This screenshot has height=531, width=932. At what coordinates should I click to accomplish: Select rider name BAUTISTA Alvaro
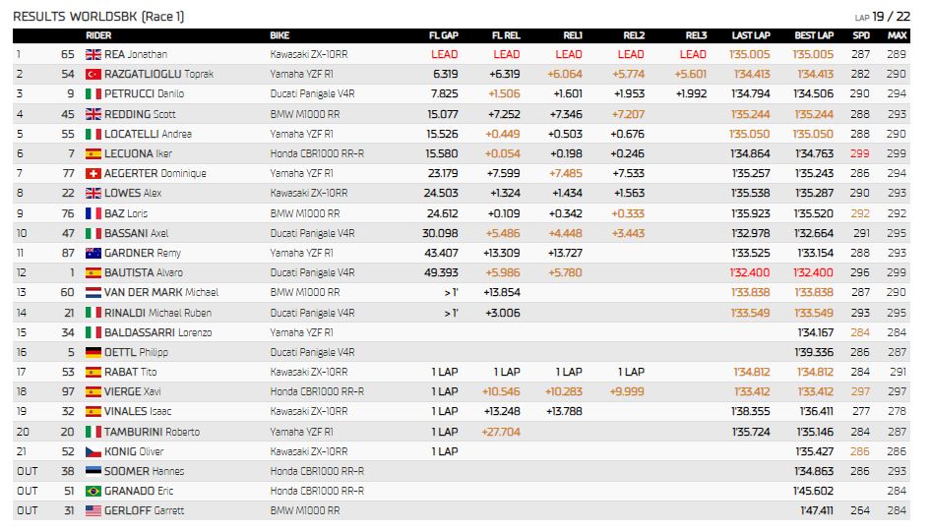click(x=144, y=272)
